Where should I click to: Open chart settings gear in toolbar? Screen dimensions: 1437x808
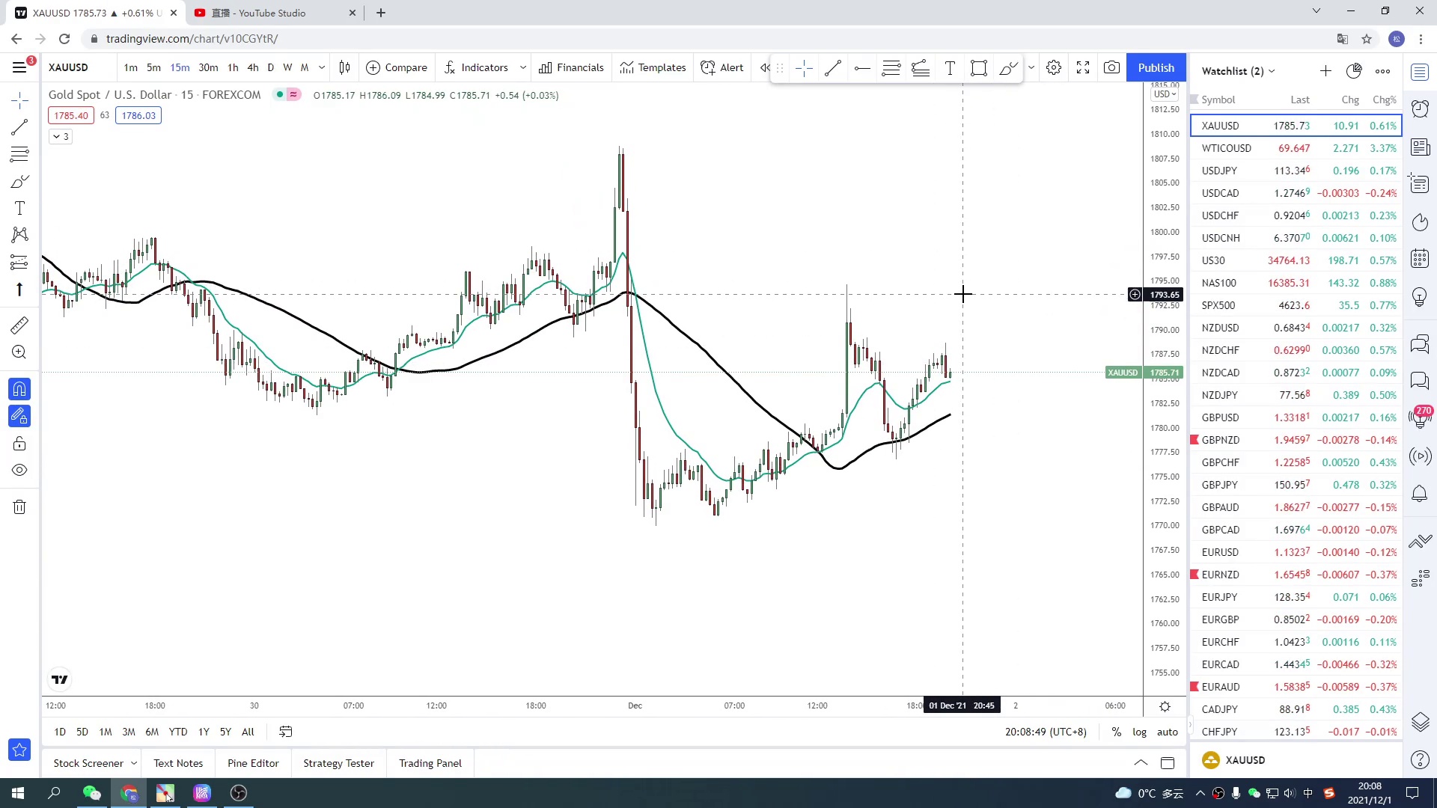click(x=1054, y=67)
